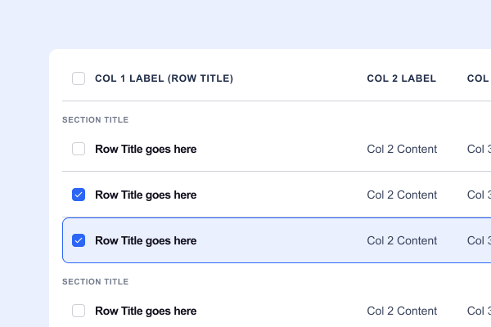Click the row title in the highlighted row

pos(146,240)
